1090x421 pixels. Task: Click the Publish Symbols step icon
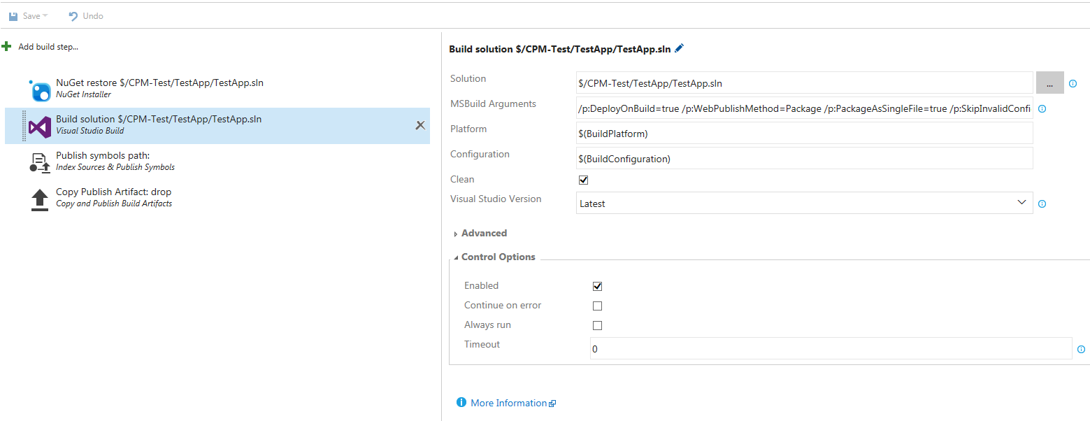(40, 163)
